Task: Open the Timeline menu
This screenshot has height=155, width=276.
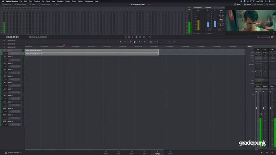Action: coord(37,1)
